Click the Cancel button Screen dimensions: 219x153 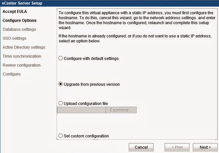(141, 147)
